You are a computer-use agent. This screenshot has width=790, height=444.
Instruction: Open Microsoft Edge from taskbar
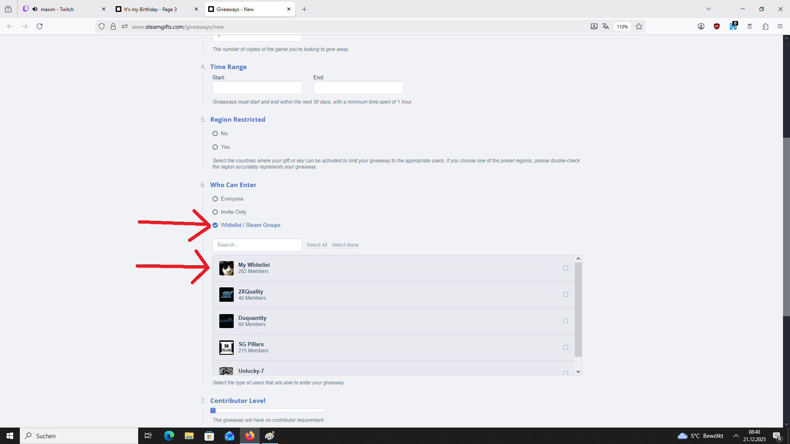click(169, 436)
